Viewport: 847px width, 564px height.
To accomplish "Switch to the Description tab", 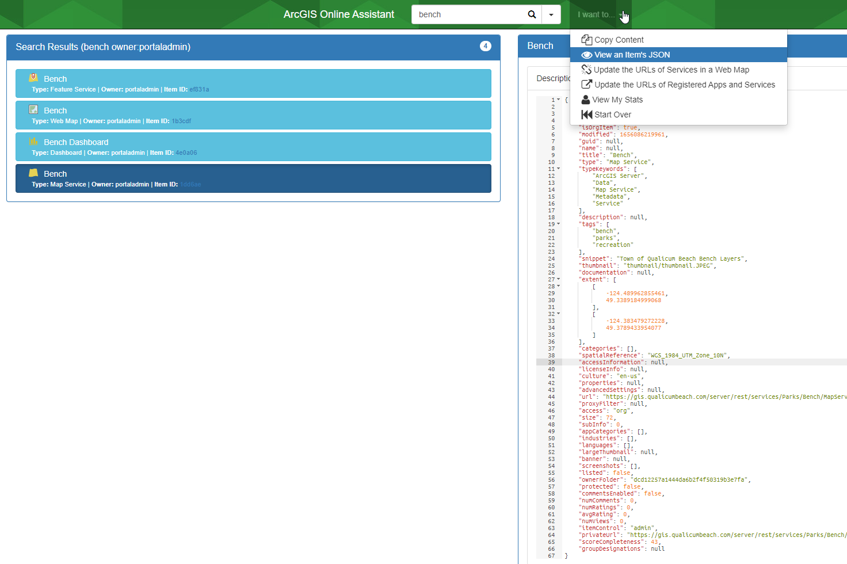I will tap(554, 78).
